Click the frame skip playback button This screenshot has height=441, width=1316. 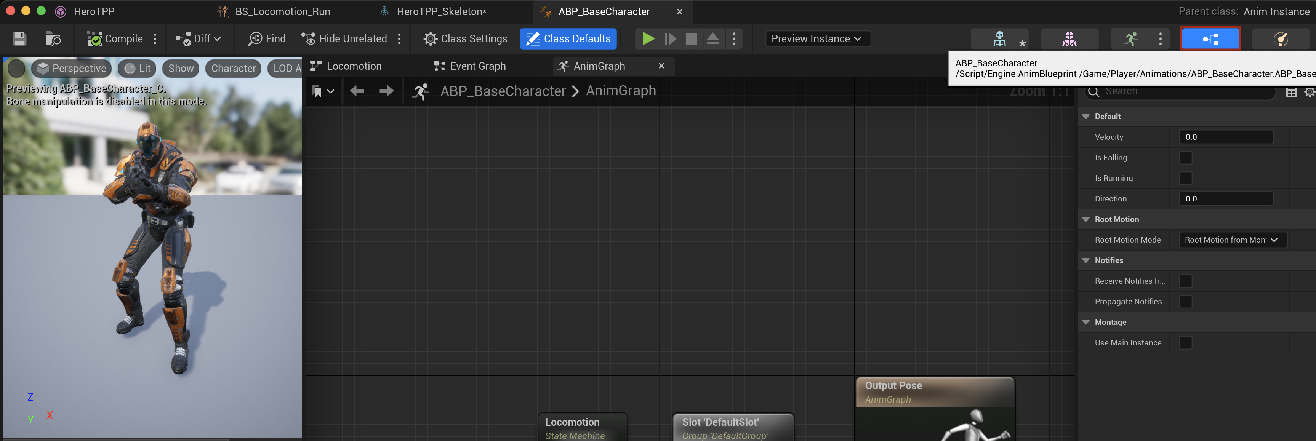point(670,39)
